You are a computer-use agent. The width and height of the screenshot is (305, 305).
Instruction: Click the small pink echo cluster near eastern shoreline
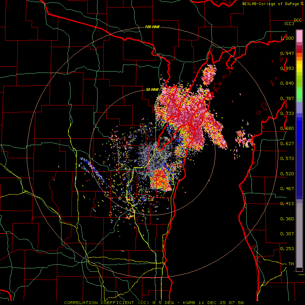click(x=244, y=139)
